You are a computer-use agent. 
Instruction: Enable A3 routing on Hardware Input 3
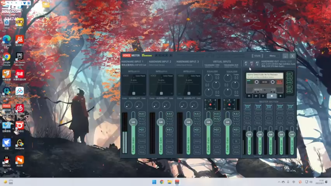point(197,124)
